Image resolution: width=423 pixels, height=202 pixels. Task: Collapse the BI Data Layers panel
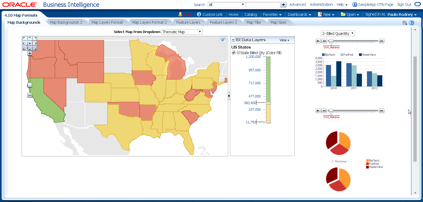point(233,40)
